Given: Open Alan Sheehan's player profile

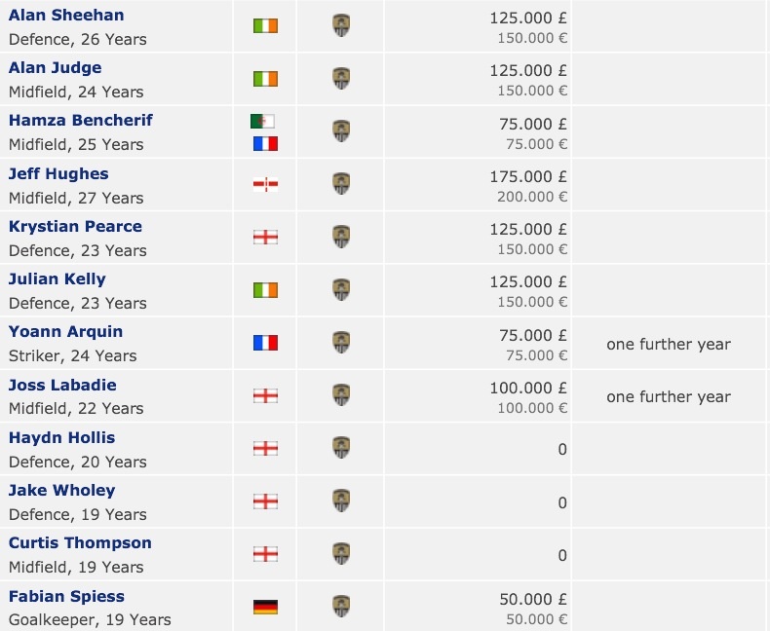Looking at the screenshot, I should point(66,16).
